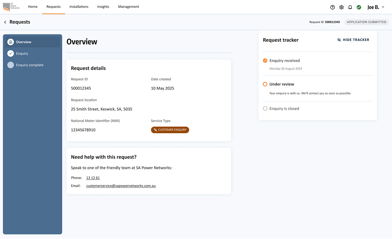Click the crossed-eye icon in Hide Tracker
392x239 pixels.
pyautogui.click(x=339, y=40)
